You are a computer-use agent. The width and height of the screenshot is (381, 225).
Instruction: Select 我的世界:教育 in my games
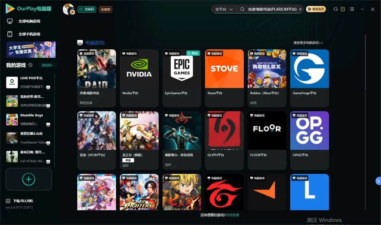click(29, 101)
